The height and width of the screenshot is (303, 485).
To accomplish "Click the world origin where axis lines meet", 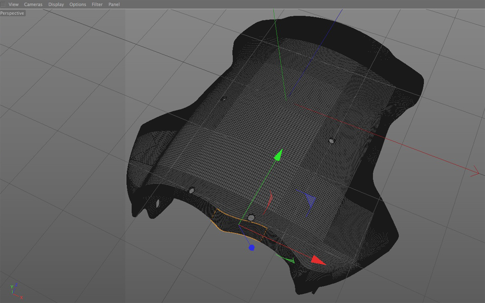I will point(286,100).
